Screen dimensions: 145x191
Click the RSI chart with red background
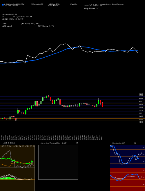pyautogui.click(x=127, y=179)
